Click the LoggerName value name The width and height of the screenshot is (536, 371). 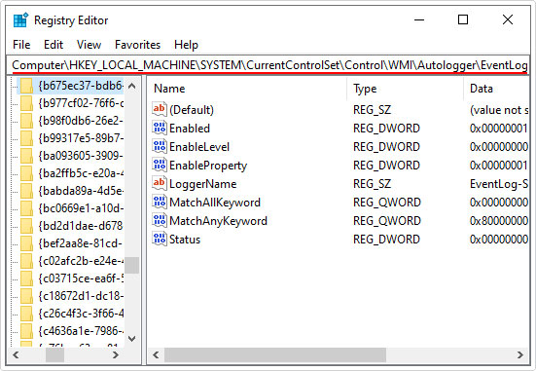tap(203, 184)
